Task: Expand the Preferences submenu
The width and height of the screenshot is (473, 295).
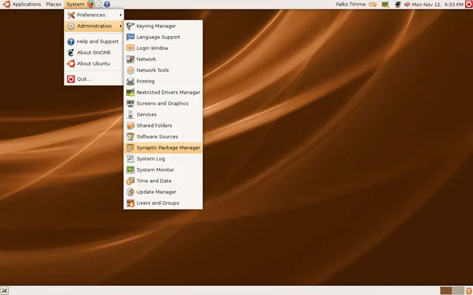Action: (x=94, y=15)
